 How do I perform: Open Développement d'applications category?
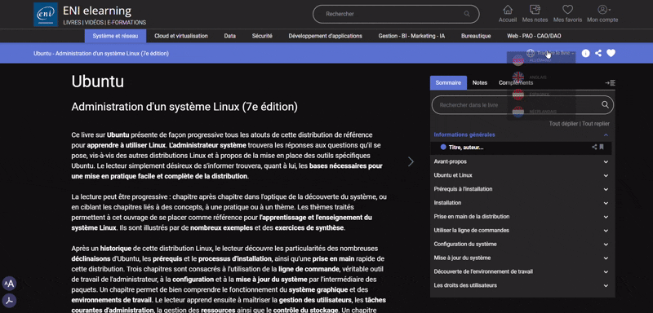[325, 36]
